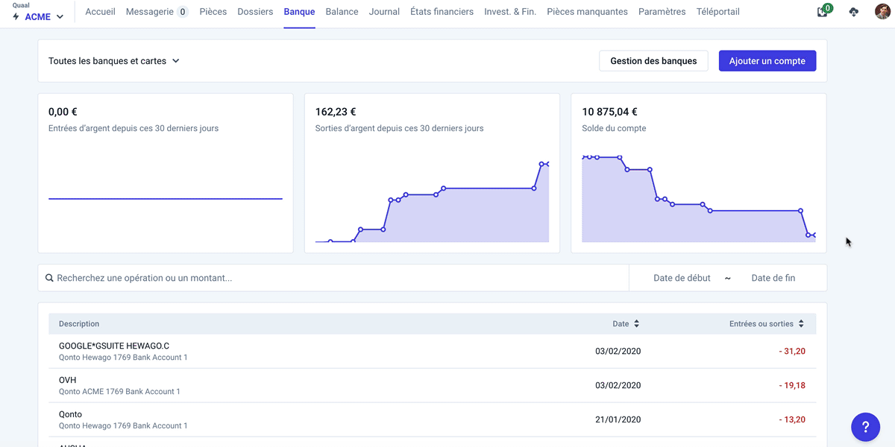Viewport: 895px width, 447px height.
Task: Click the 10 875,04 € balance figure
Action: (609, 112)
